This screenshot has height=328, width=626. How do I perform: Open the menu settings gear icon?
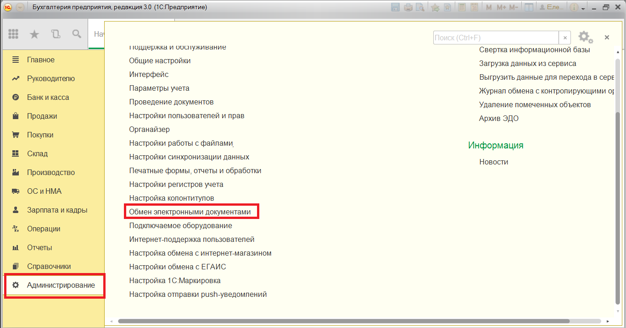(x=583, y=37)
